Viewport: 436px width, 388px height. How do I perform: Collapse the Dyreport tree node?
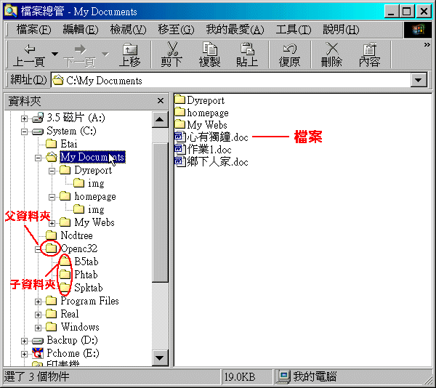[52, 171]
